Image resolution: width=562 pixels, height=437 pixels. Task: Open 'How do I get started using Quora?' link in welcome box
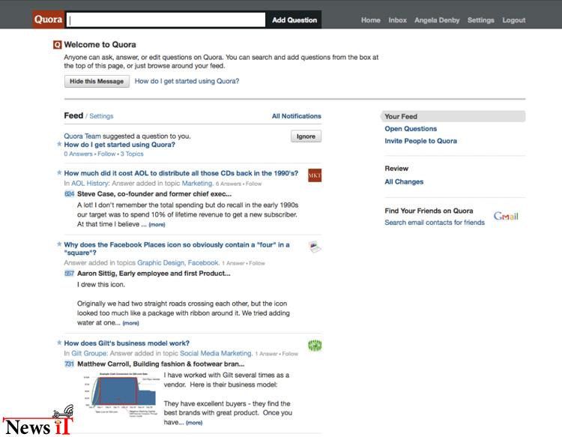(x=187, y=82)
